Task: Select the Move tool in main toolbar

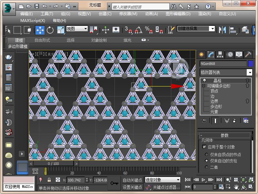Action: (40, 30)
